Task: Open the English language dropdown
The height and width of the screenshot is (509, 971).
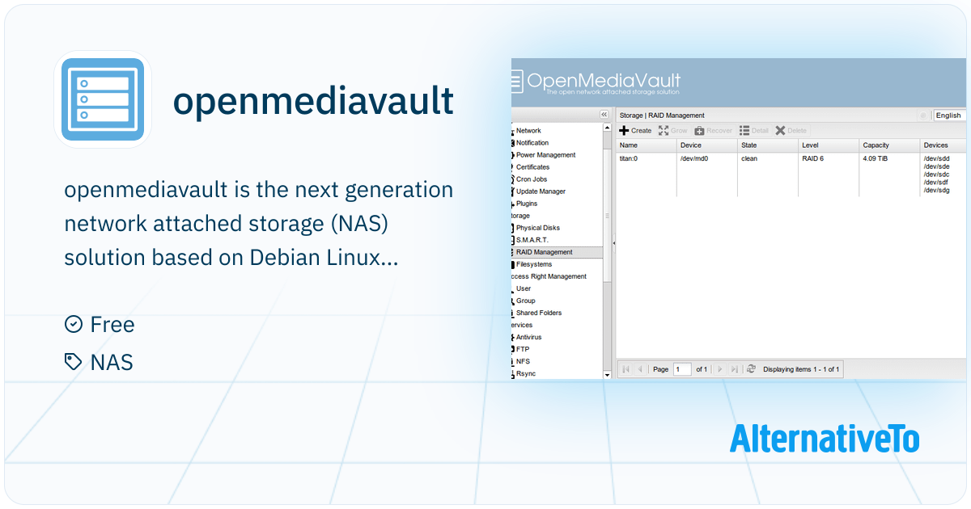Action: tap(949, 116)
